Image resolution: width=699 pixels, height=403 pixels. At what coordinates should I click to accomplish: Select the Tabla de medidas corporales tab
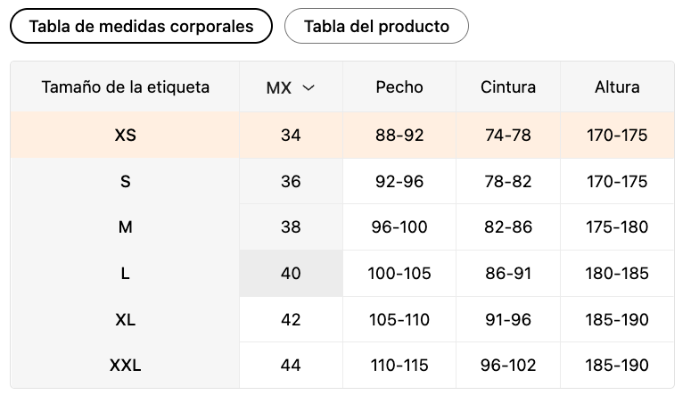(x=141, y=26)
